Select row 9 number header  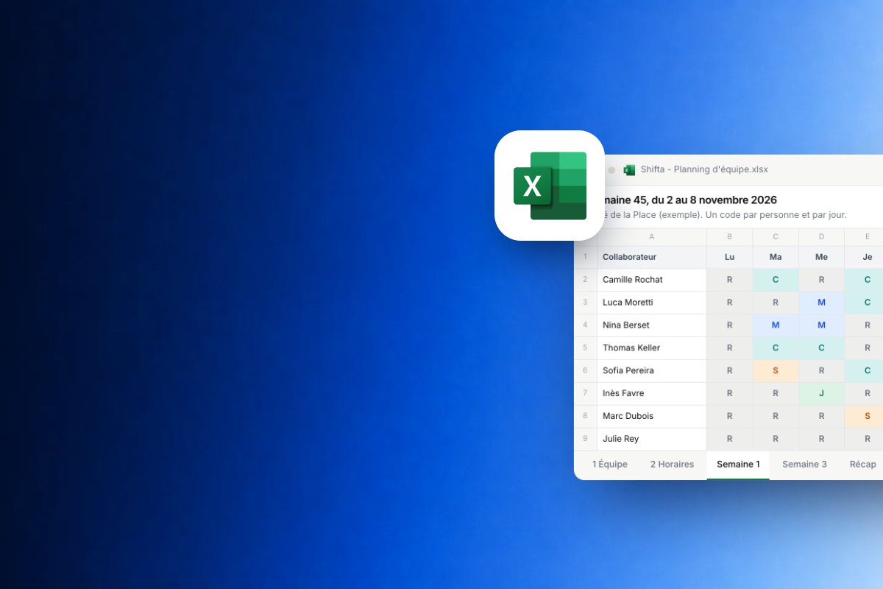tap(586, 439)
